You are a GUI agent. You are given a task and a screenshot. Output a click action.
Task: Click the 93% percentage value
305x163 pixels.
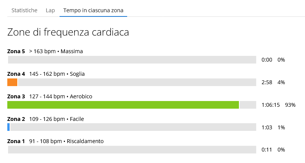(290, 105)
